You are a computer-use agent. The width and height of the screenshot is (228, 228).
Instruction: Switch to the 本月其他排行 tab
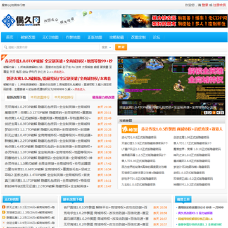point(64,98)
